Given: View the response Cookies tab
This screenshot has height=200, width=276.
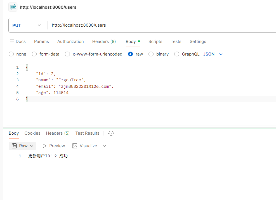Looking at the screenshot, I should coord(32,133).
